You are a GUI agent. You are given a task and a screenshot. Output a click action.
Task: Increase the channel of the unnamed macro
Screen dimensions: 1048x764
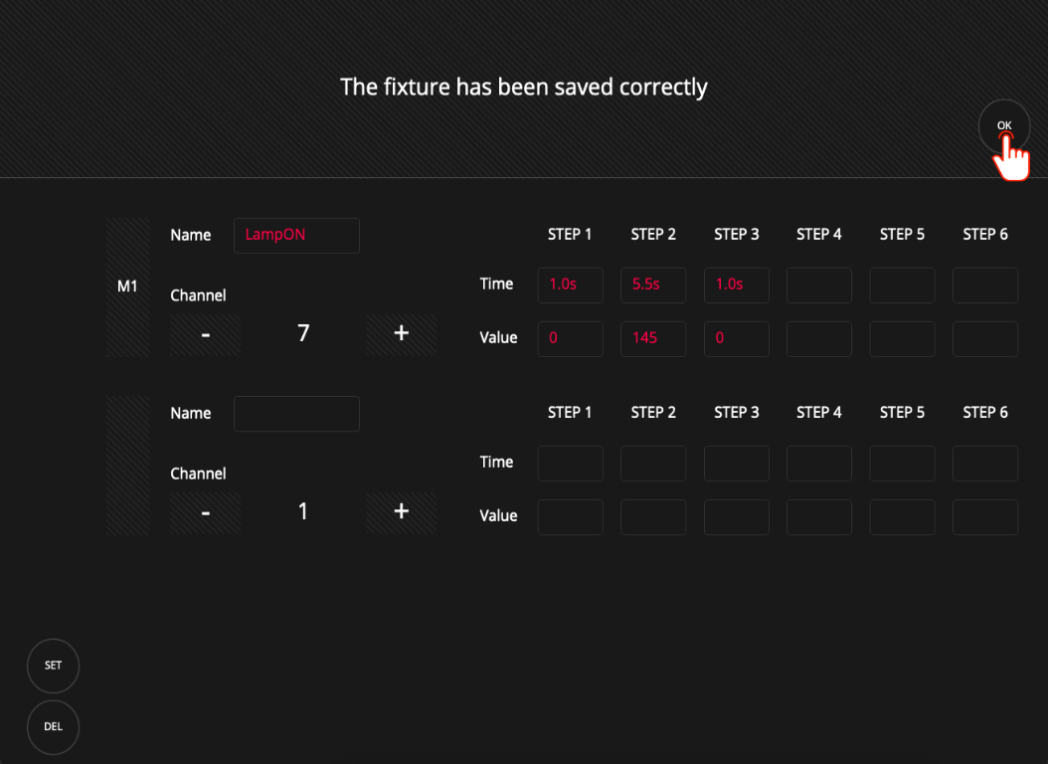tap(401, 512)
